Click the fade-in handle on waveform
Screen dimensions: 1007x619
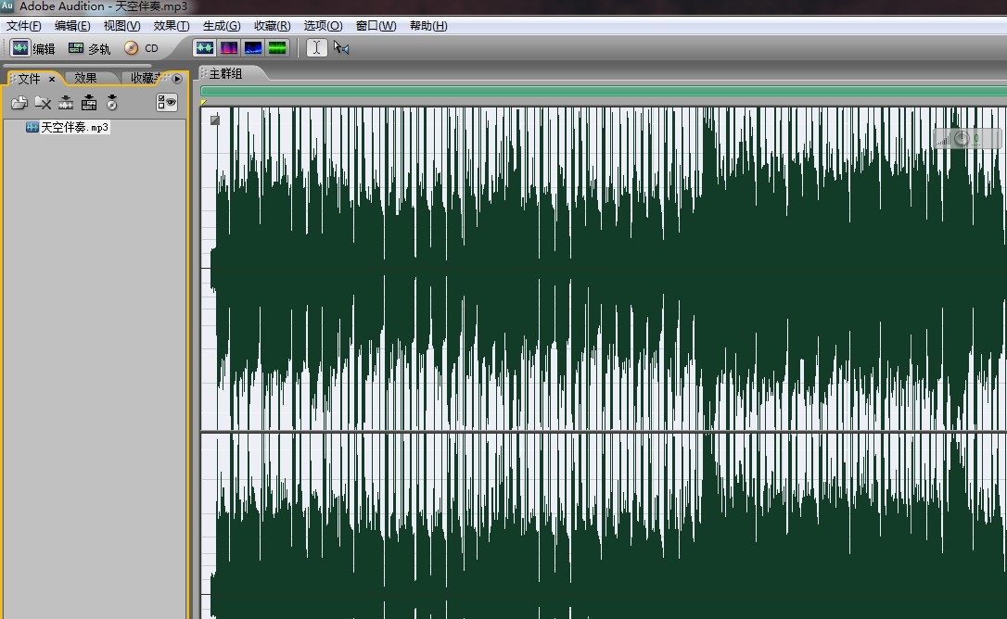pyautogui.click(x=215, y=120)
